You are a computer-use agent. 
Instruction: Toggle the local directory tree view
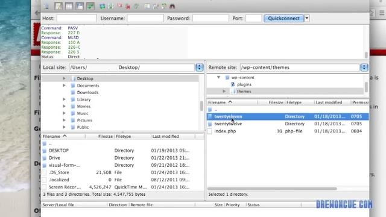69,6
